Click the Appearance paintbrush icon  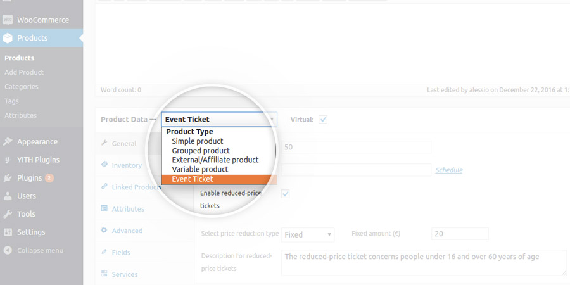coord(8,142)
